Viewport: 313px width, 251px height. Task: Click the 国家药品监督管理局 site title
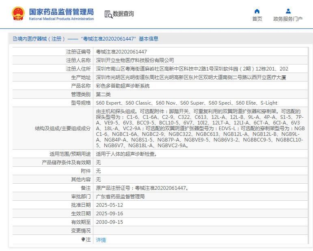pos(61,11)
